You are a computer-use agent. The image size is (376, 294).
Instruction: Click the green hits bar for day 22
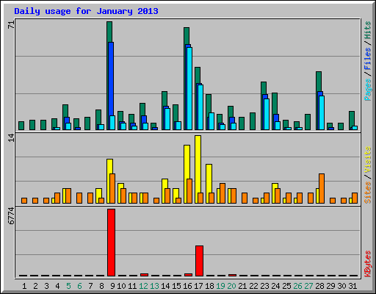tap(253, 121)
